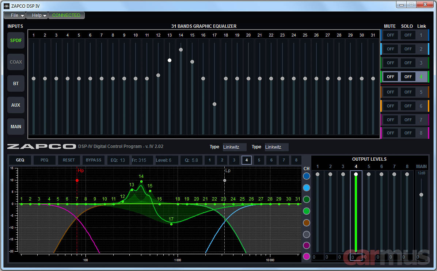Toggle solo for channel 4

[408, 77]
